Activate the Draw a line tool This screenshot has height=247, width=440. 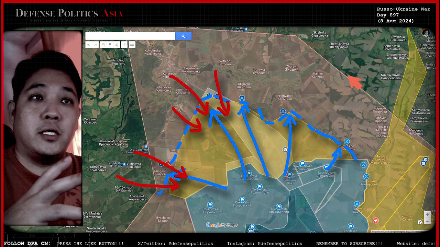pyautogui.click(x=117, y=45)
